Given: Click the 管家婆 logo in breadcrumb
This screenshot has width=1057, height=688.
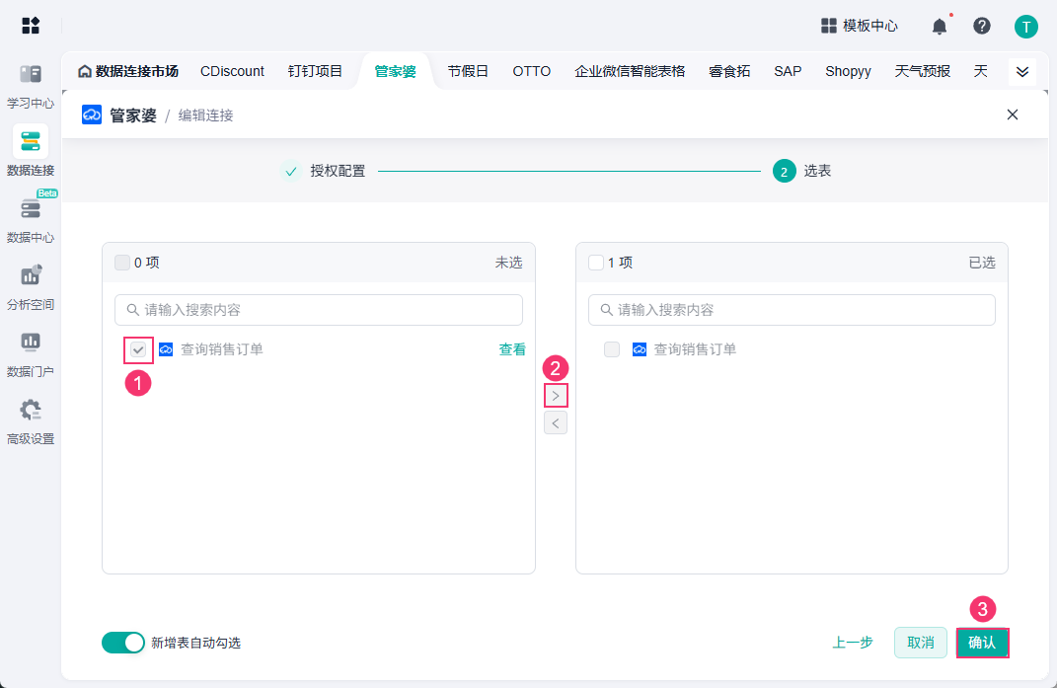Looking at the screenshot, I should (92, 115).
